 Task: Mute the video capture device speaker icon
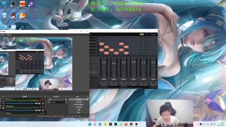coord(40,110)
